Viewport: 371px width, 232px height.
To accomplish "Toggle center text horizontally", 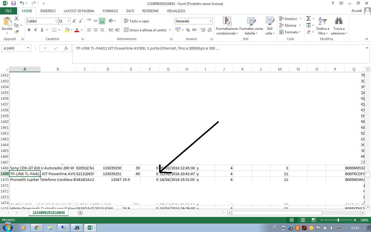I will coord(95,30).
